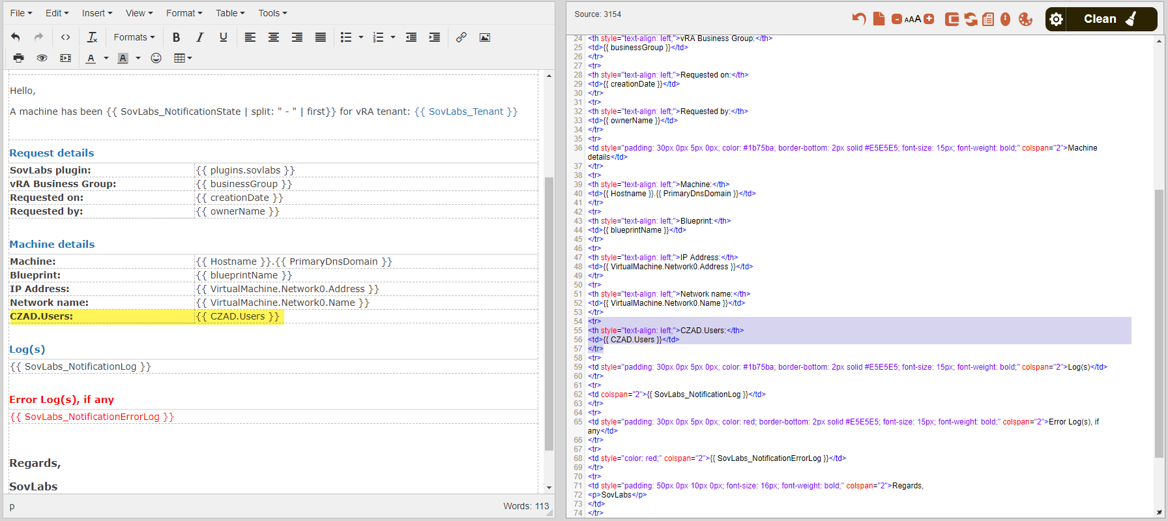Click the SovLabs_Tenant variable link
Image resolution: width=1168 pixels, height=521 pixels.
click(466, 112)
